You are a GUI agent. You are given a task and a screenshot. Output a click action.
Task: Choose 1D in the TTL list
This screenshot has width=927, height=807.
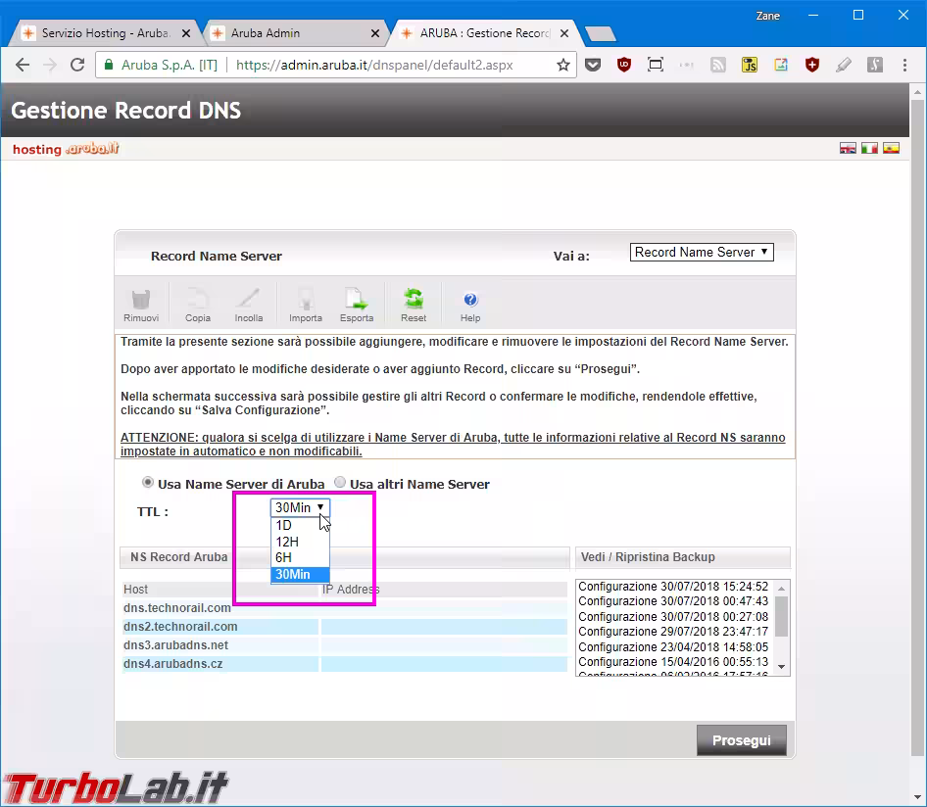click(284, 525)
